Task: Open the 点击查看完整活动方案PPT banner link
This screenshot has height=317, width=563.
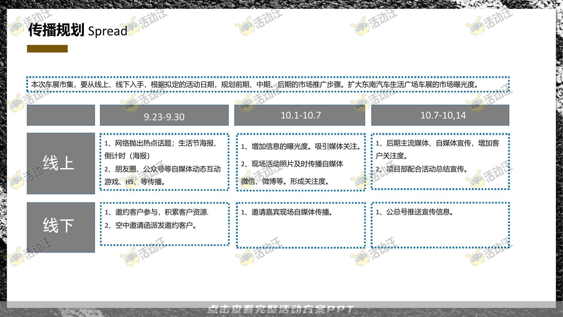Action: tap(281, 309)
